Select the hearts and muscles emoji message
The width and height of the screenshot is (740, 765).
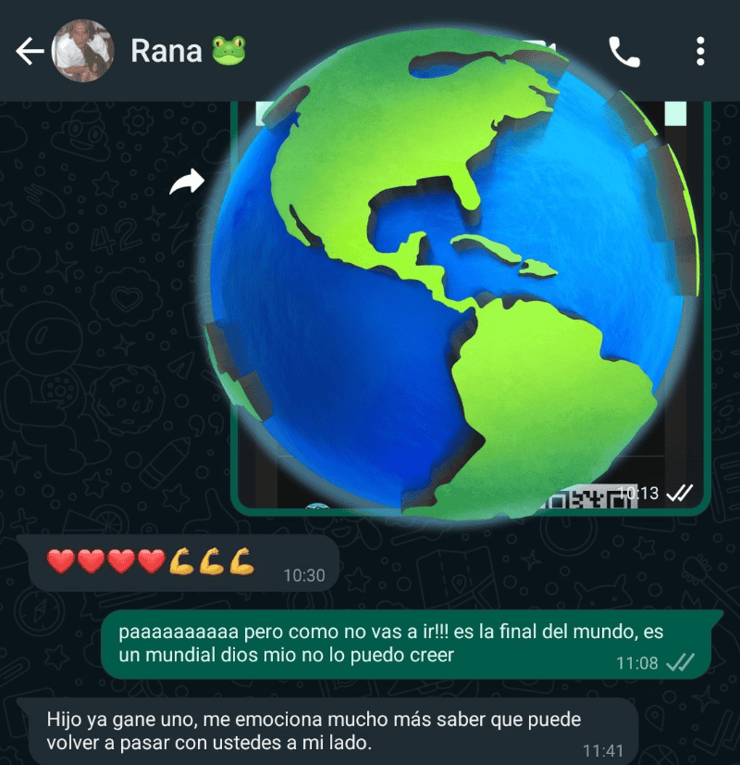pyautogui.click(x=179, y=563)
